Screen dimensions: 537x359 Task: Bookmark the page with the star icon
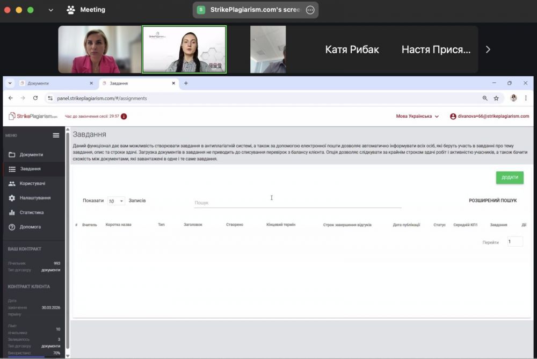pos(496,98)
